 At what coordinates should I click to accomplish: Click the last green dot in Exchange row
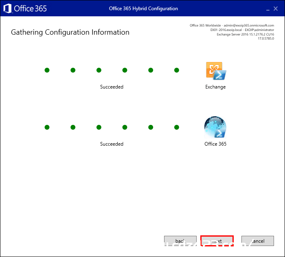click(x=176, y=70)
